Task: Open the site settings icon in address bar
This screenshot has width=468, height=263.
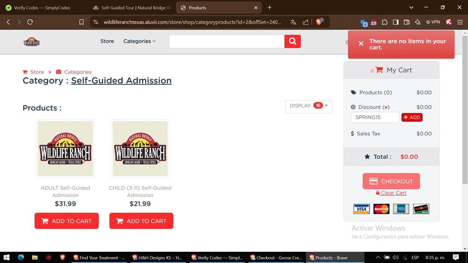Action: pyautogui.click(x=96, y=22)
